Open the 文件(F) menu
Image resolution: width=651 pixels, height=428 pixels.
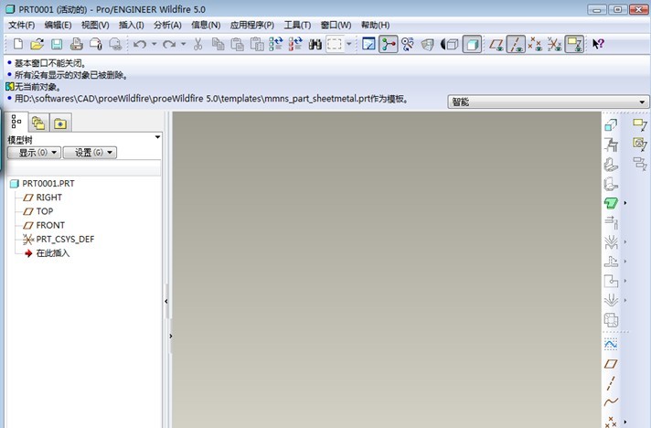pos(22,25)
